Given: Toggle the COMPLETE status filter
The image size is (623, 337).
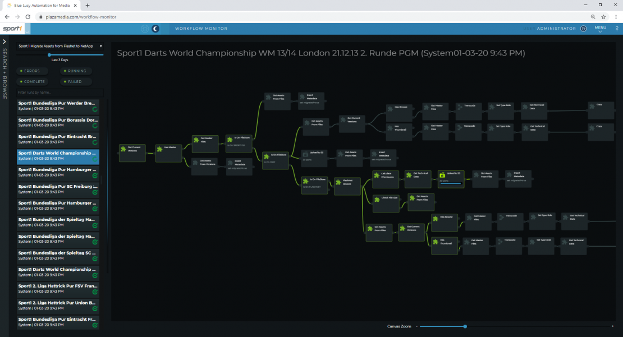Looking at the screenshot, I should (x=31, y=82).
